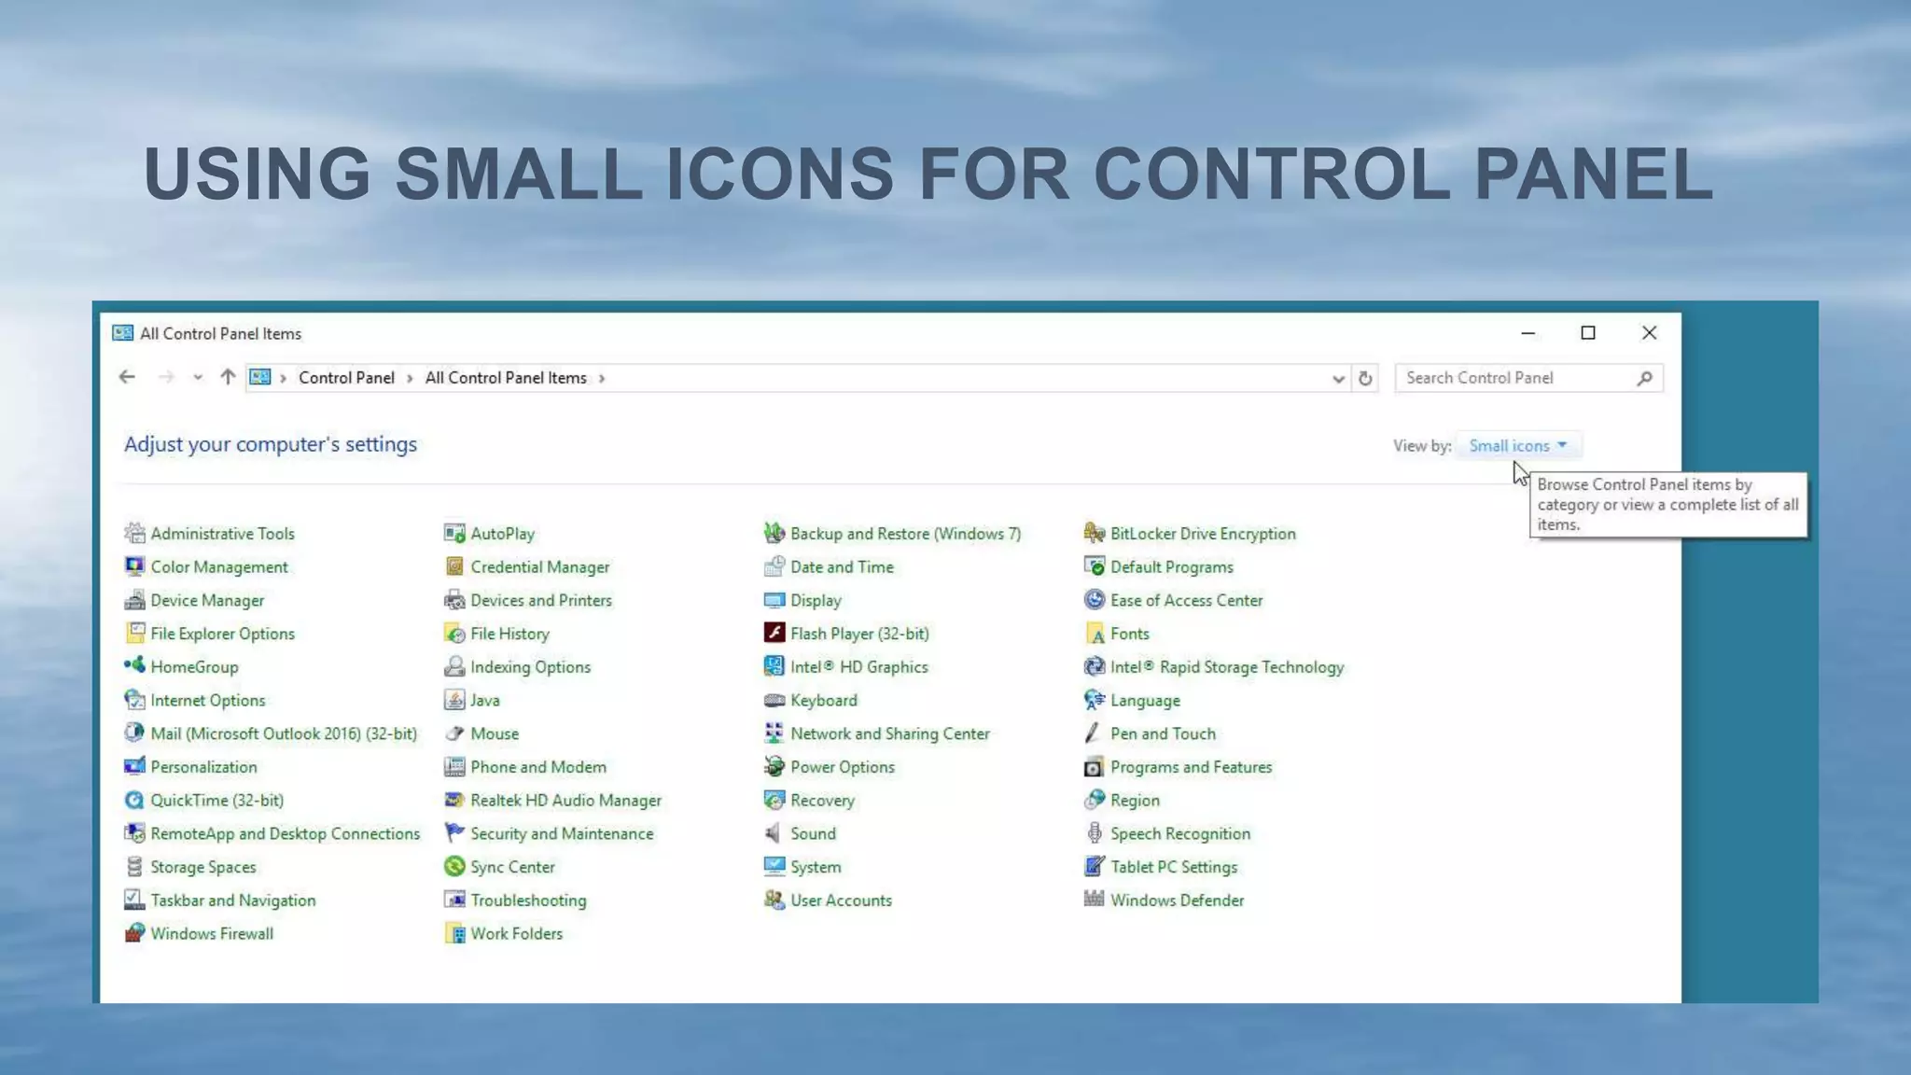1911x1075 pixels.
Task: Click the Intel HD Graphics icon
Action: coord(774,666)
